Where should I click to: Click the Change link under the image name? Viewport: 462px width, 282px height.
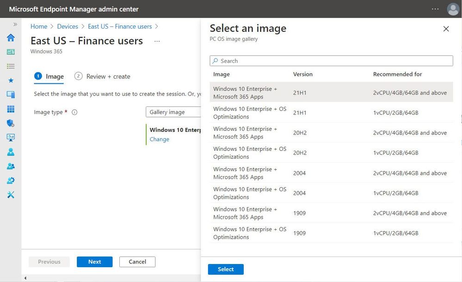tap(160, 139)
